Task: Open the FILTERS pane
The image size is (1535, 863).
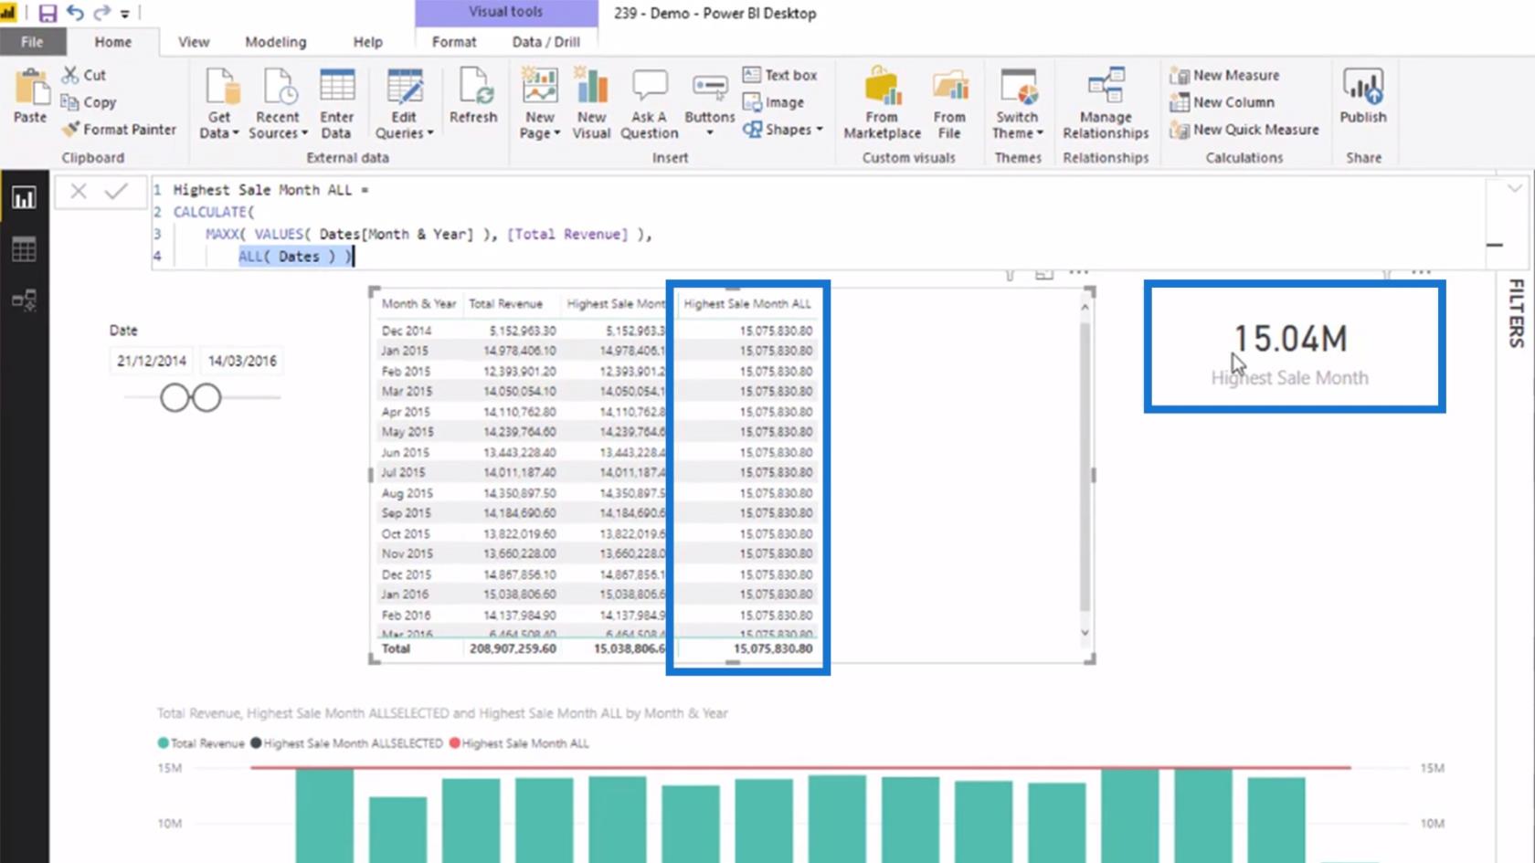Action: tap(1516, 312)
